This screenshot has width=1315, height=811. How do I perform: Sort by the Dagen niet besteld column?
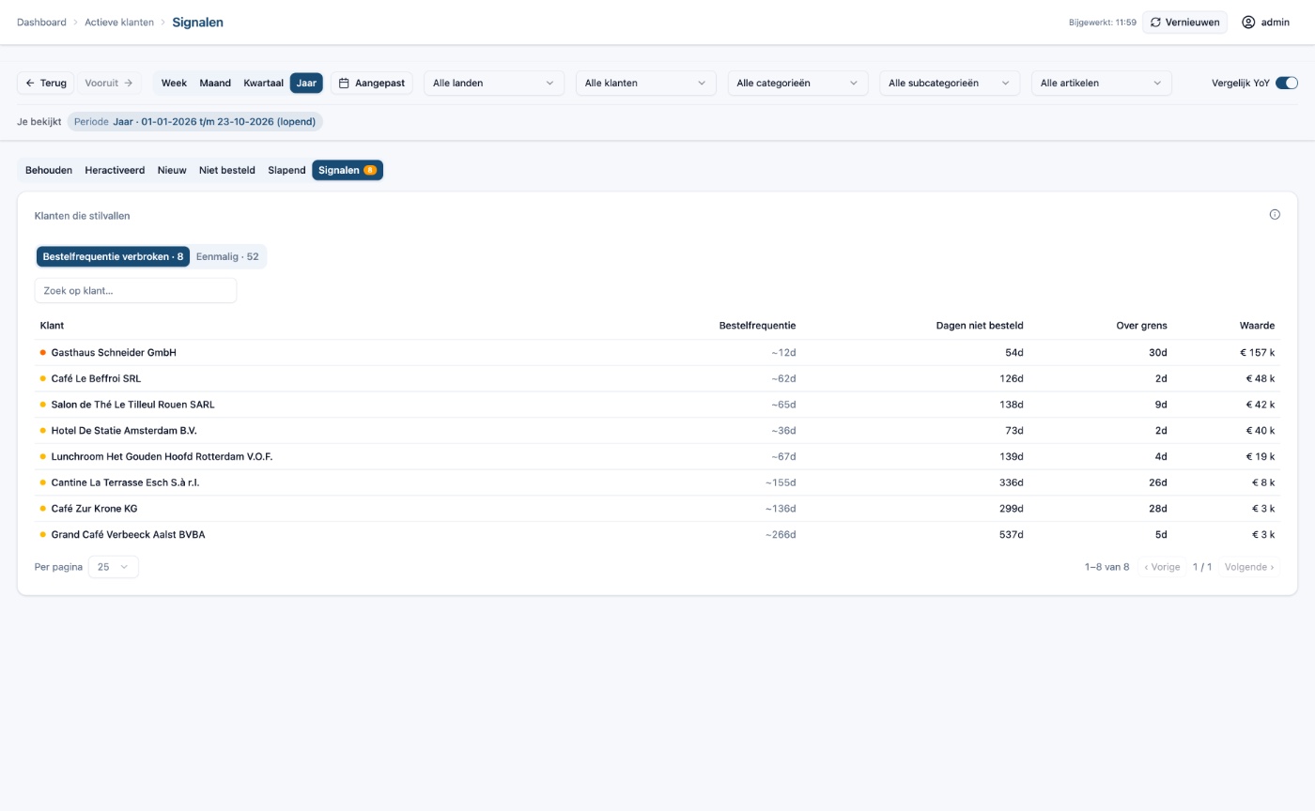coord(980,326)
